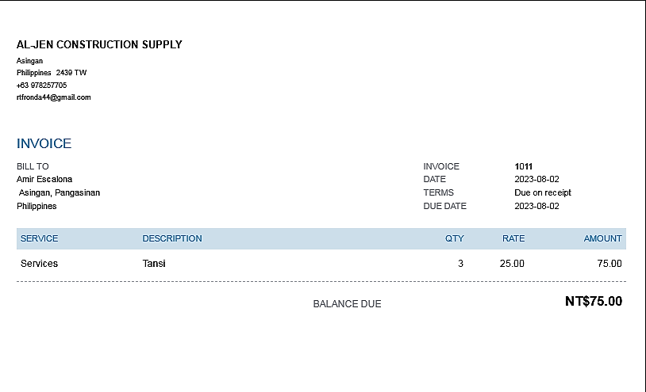Image resolution: width=646 pixels, height=392 pixels.
Task: Click the INVOICE heading
Action: tap(44, 144)
